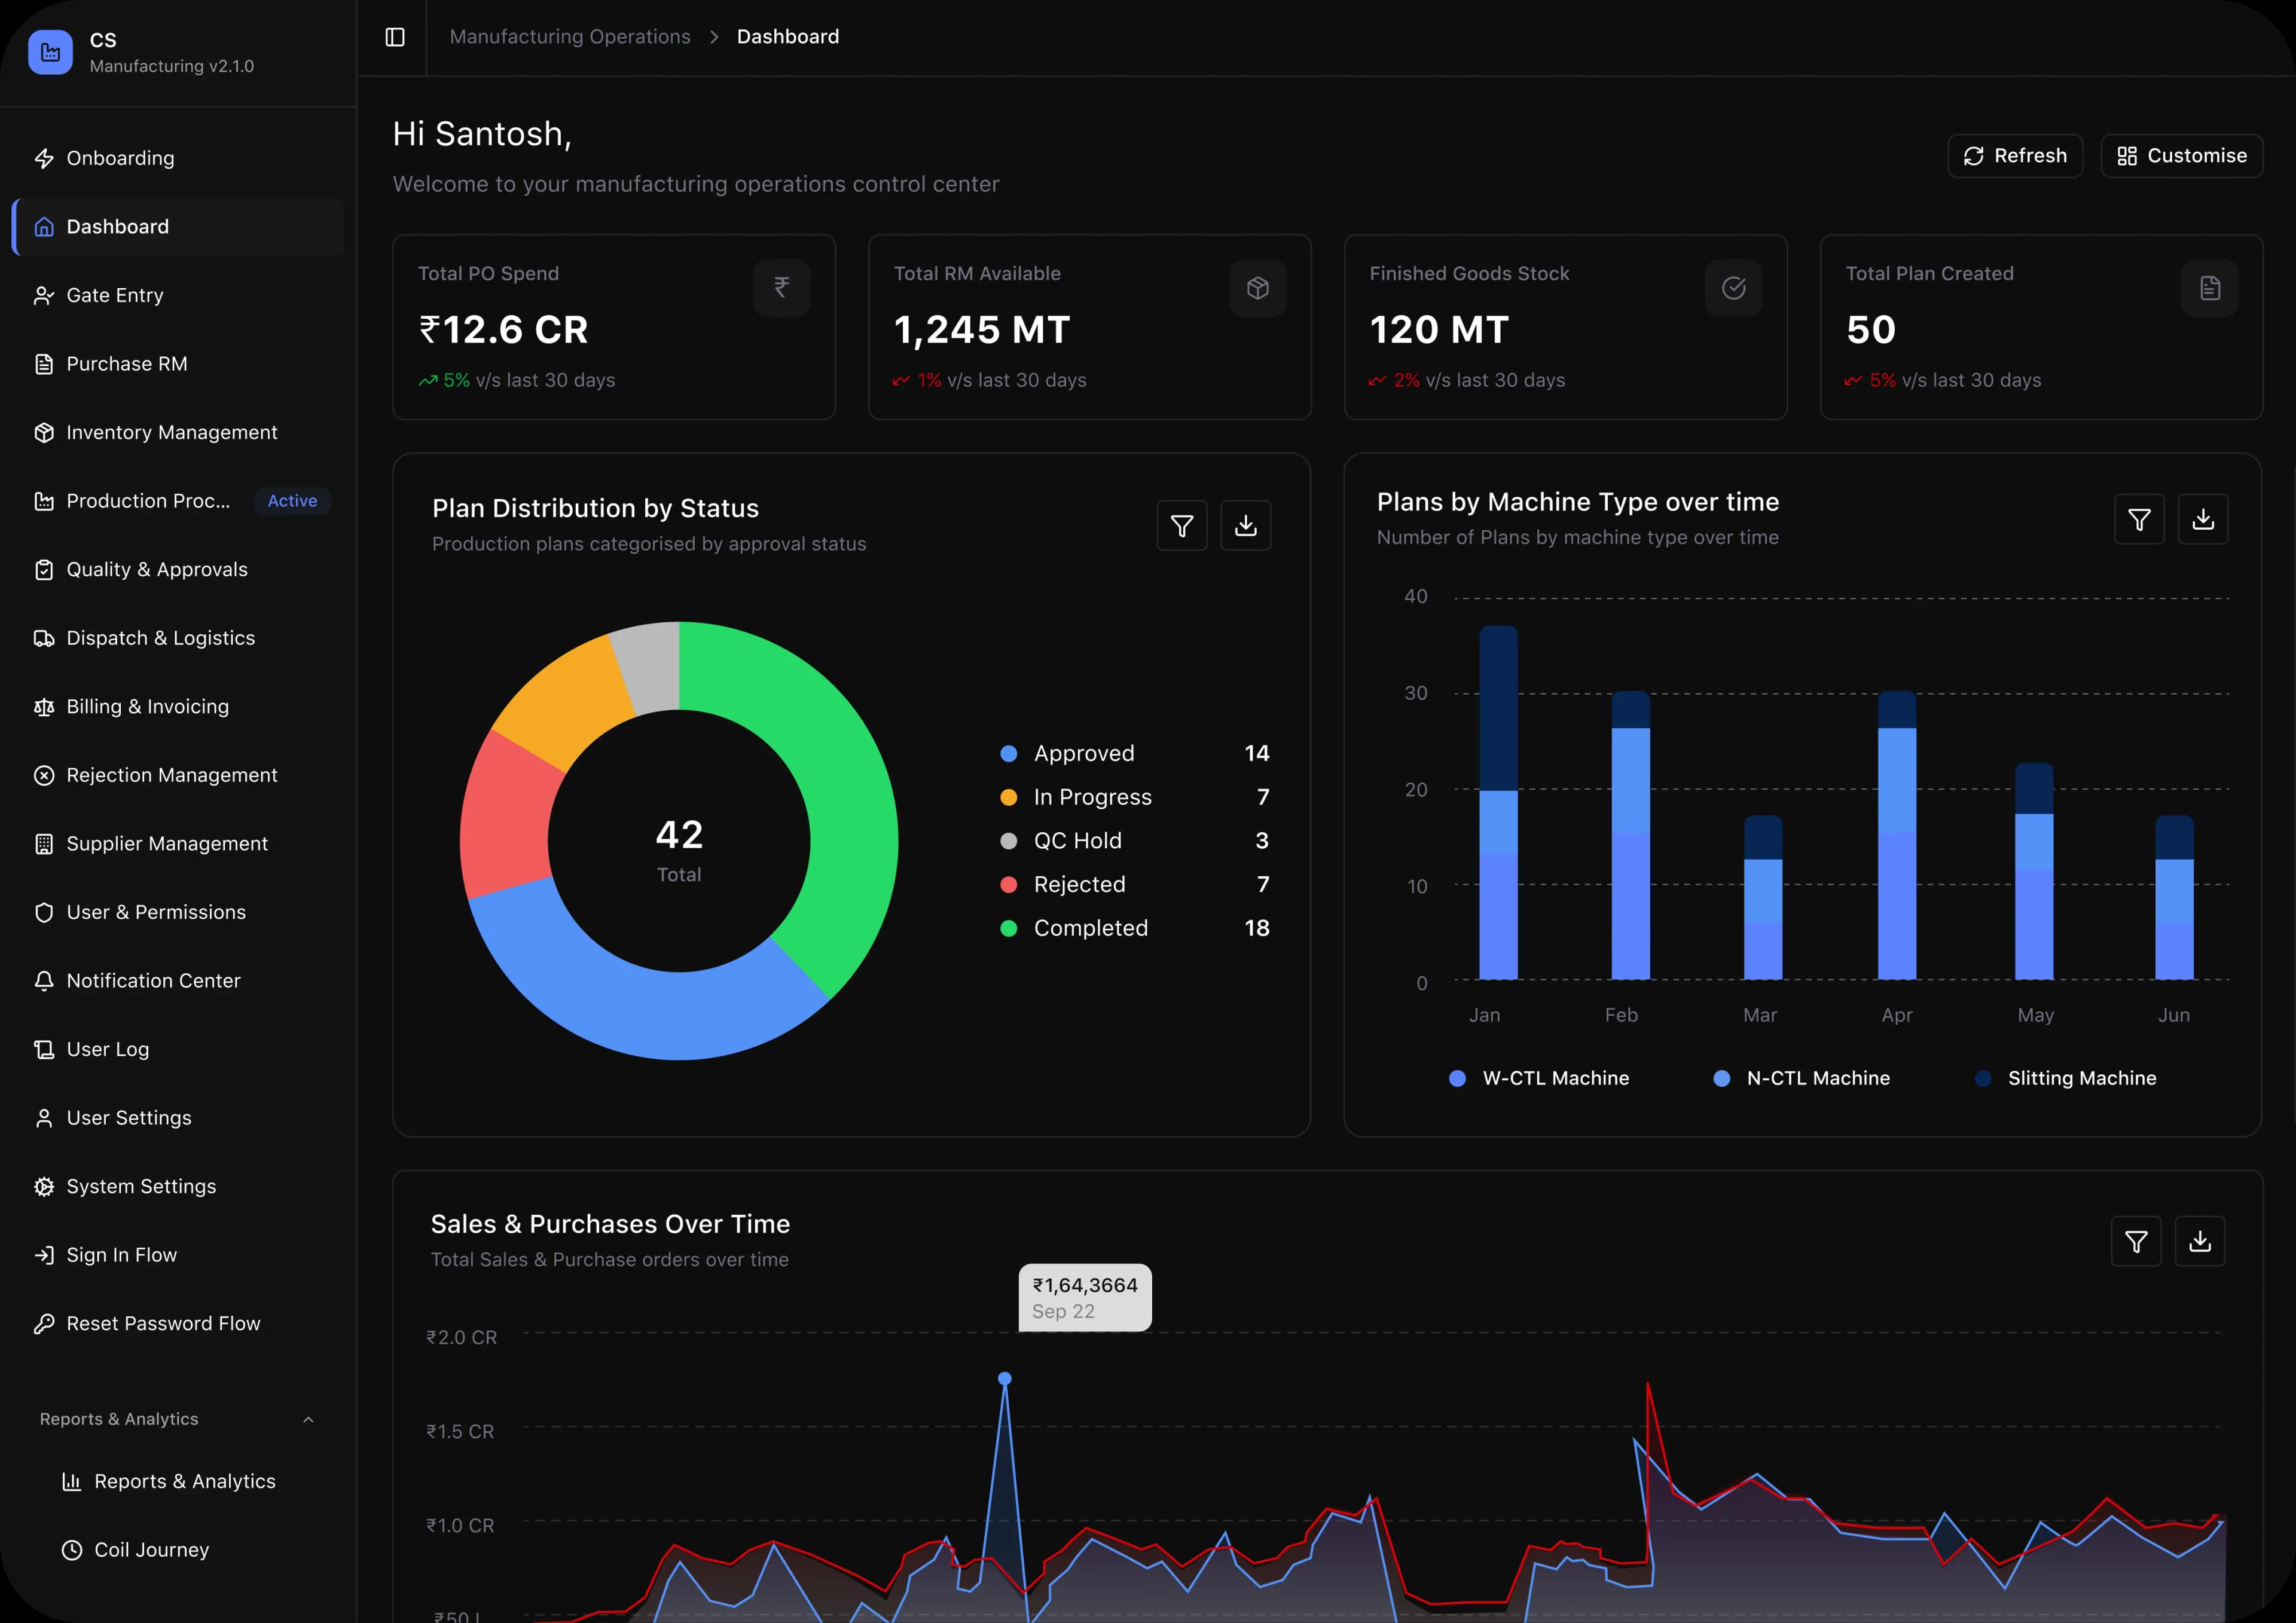Click the Refresh button
Image resolution: width=2296 pixels, height=1623 pixels.
[2015, 155]
